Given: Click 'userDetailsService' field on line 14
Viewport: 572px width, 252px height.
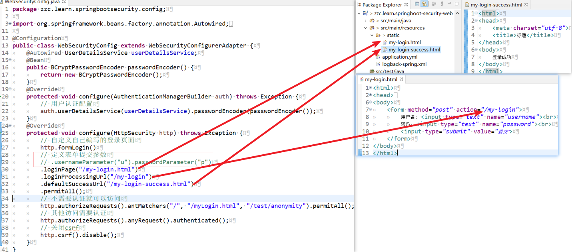Looking at the screenshot, I should pyautogui.click(x=162, y=53).
